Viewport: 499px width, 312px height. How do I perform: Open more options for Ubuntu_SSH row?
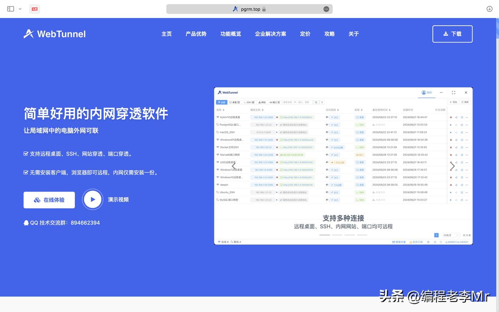pos(467,192)
